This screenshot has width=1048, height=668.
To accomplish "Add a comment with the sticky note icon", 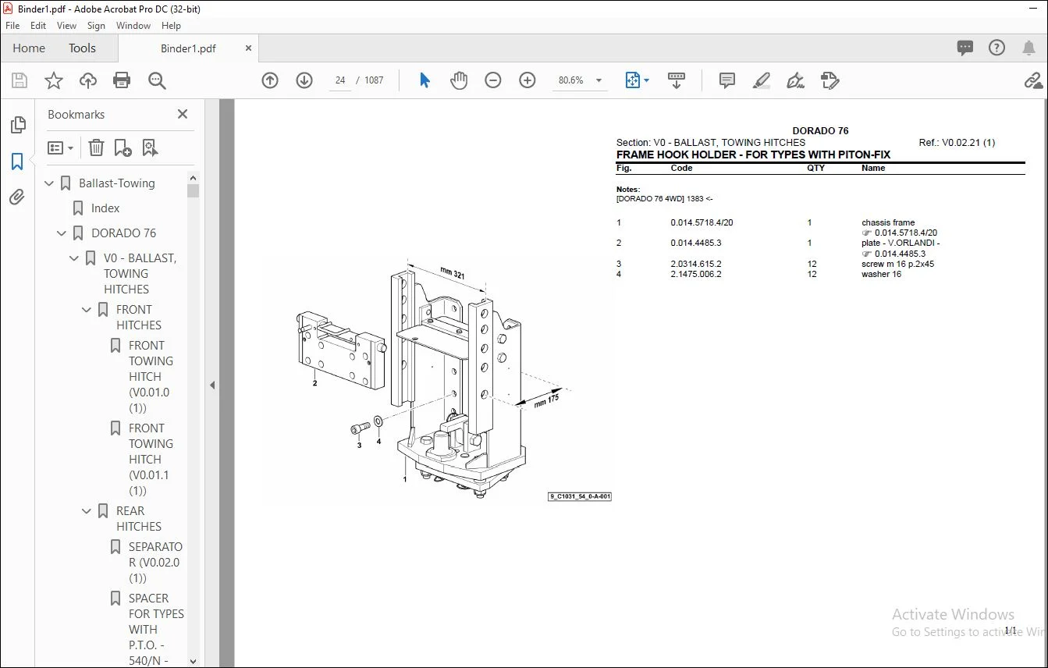I will coord(727,80).
